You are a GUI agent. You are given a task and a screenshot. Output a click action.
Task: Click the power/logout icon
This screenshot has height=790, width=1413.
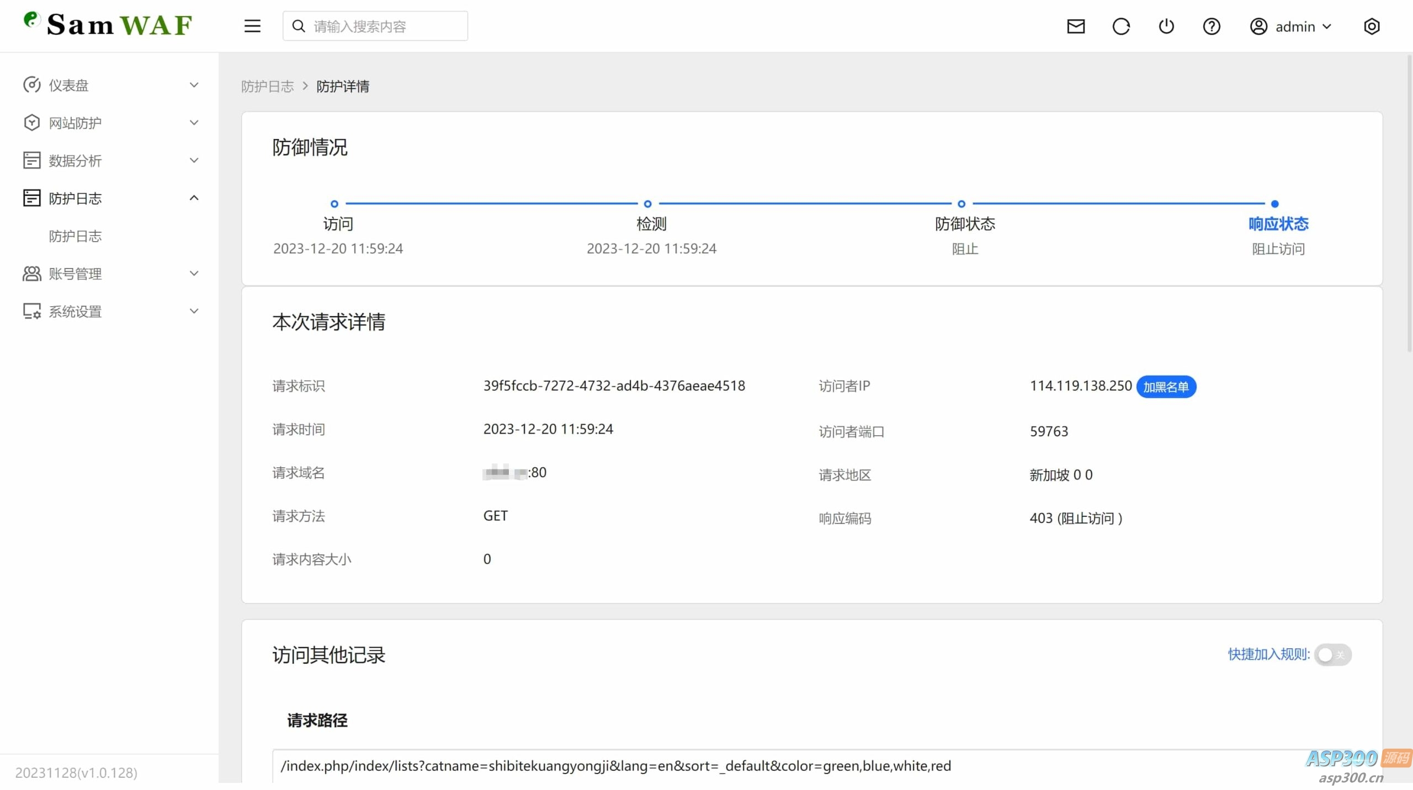pyautogui.click(x=1166, y=26)
